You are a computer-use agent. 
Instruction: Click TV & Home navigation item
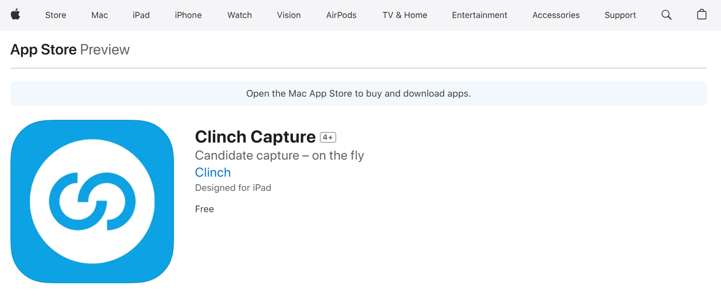tap(405, 15)
